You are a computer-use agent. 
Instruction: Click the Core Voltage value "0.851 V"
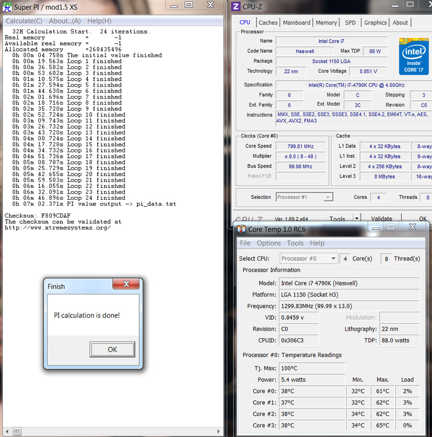pyautogui.click(x=368, y=71)
